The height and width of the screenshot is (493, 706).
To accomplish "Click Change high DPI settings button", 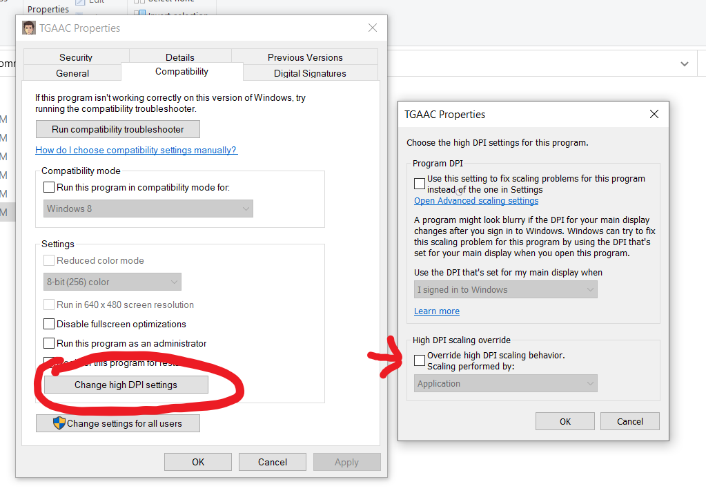I will [x=126, y=385].
